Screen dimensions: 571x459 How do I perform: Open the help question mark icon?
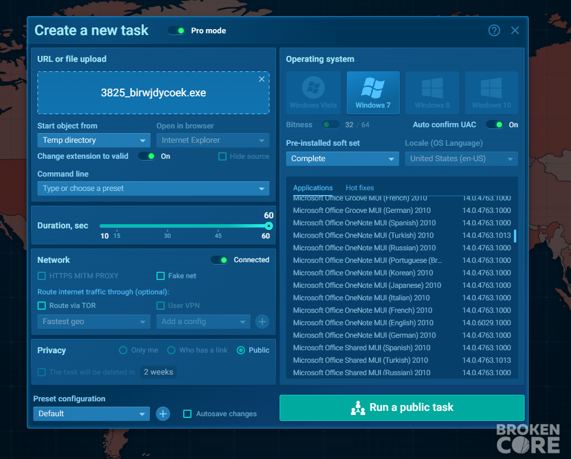click(x=494, y=30)
